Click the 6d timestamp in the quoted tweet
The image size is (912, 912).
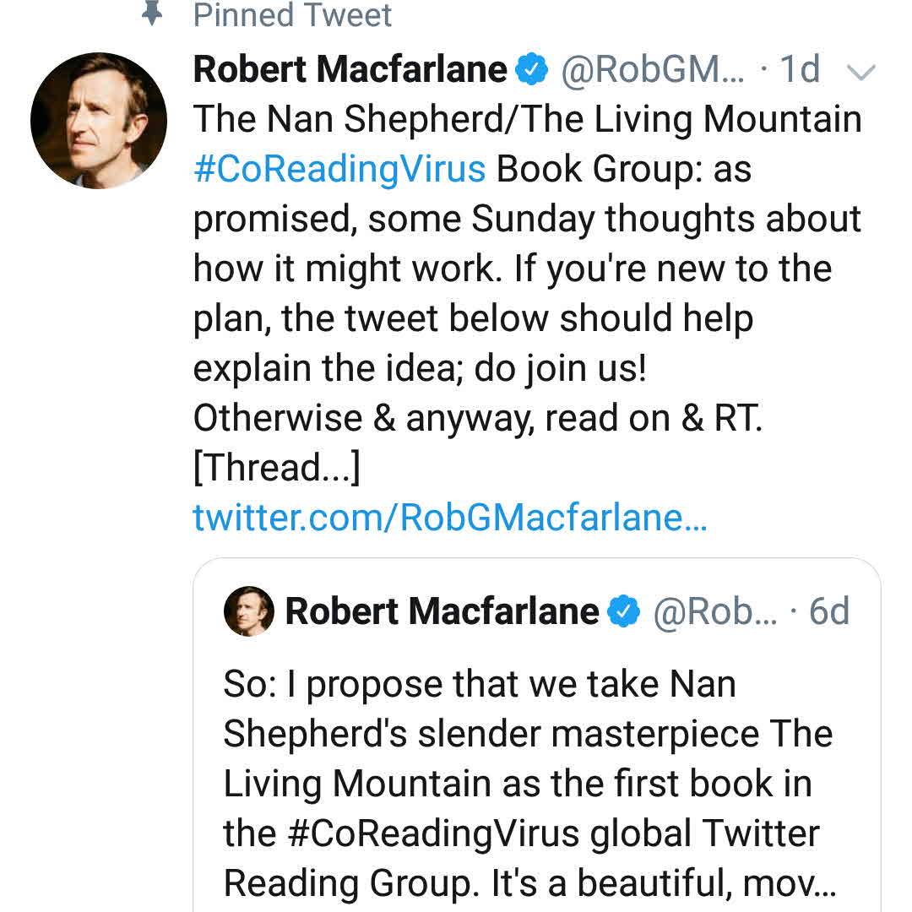pyautogui.click(x=828, y=611)
